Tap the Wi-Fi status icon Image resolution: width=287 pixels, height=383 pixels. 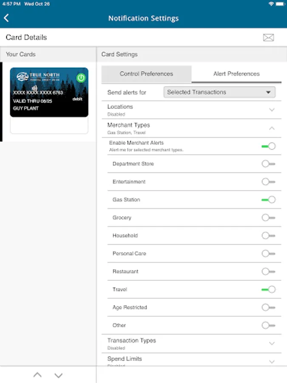[271, 3]
